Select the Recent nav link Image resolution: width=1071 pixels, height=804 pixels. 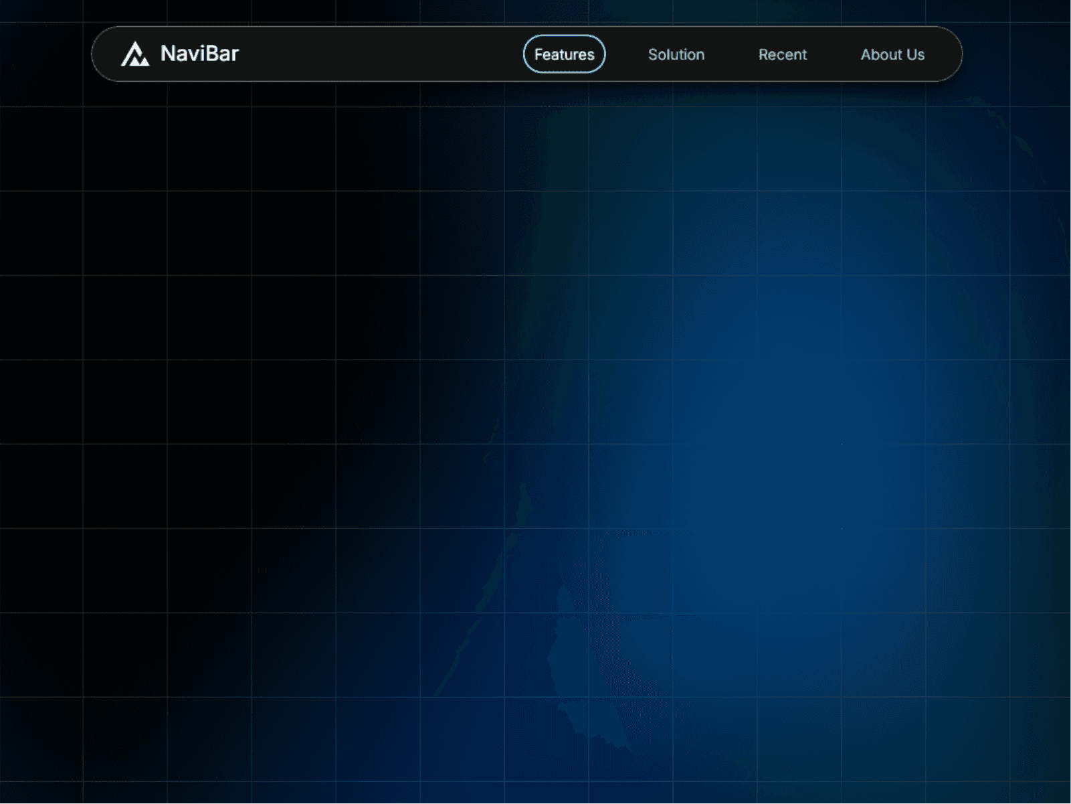point(783,55)
